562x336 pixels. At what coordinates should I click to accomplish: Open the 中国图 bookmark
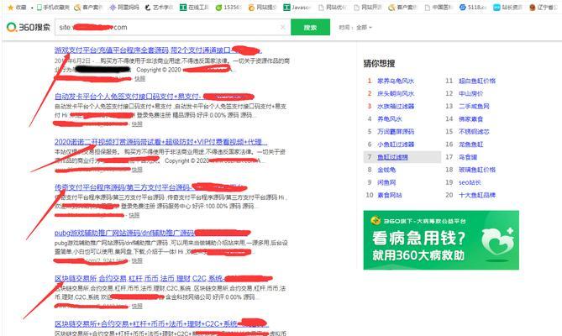(439, 8)
